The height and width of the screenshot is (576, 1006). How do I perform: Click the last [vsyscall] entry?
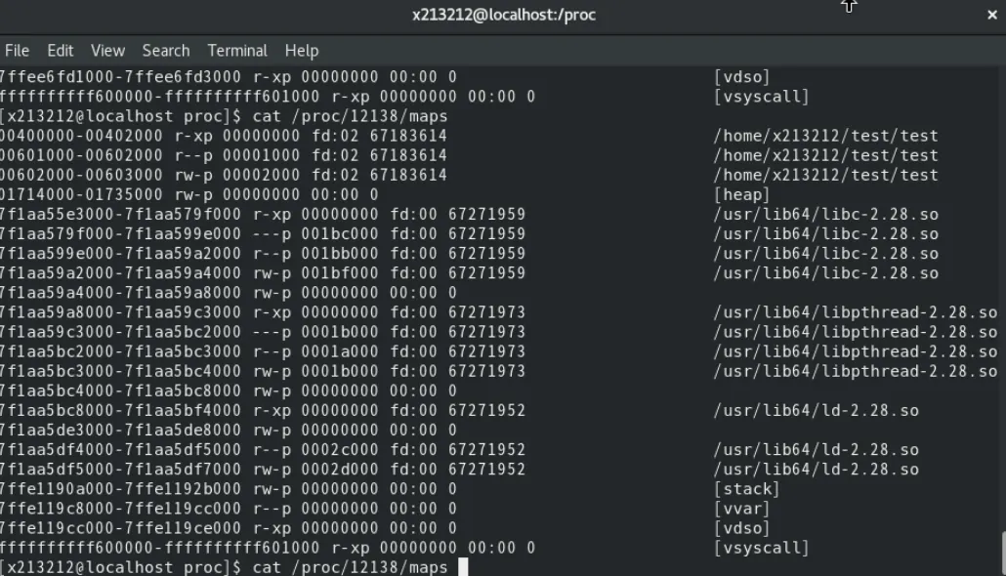click(761, 548)
